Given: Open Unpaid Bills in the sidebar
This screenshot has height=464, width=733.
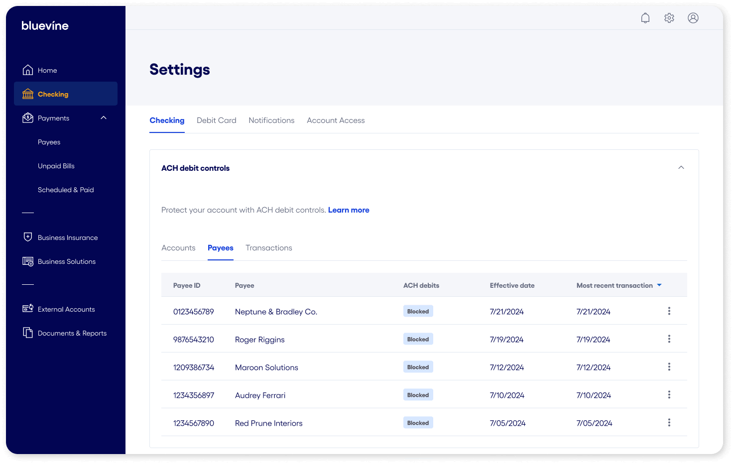Looking at the screenshot, I should click(56, 166).
